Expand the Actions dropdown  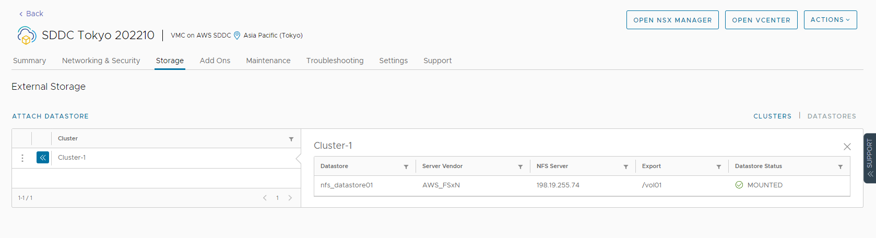click(830, 20)
